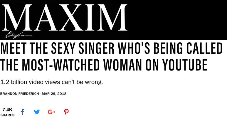
Task: Pin the article with Pinterest icon
Action: (66, 112)
